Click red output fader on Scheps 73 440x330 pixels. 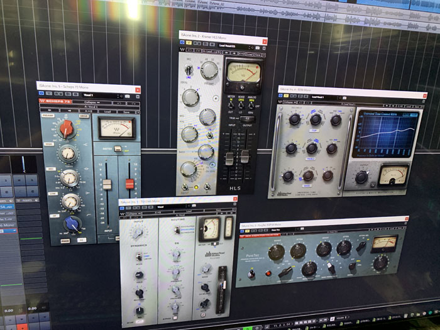pyautogui.click(x=129, y=184)
